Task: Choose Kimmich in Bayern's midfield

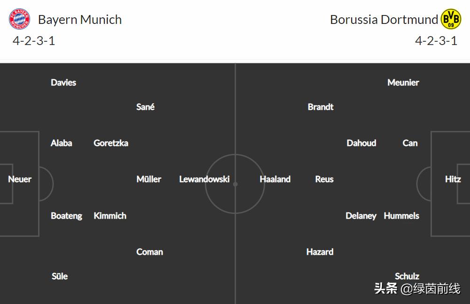Action: point(110,216)
